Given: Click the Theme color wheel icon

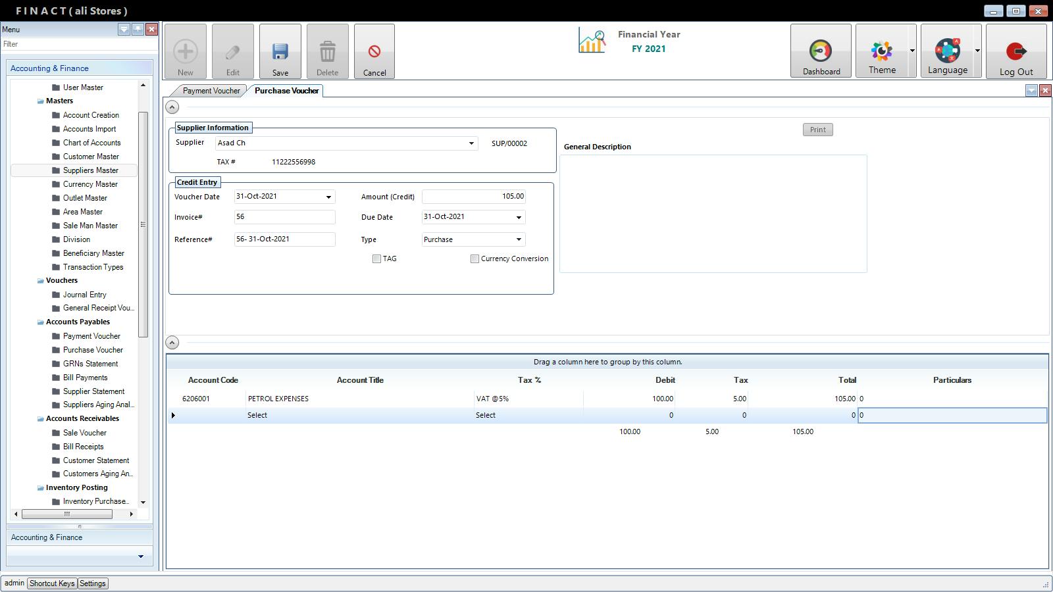Looking at the screenshot, I should pos(881,51).
